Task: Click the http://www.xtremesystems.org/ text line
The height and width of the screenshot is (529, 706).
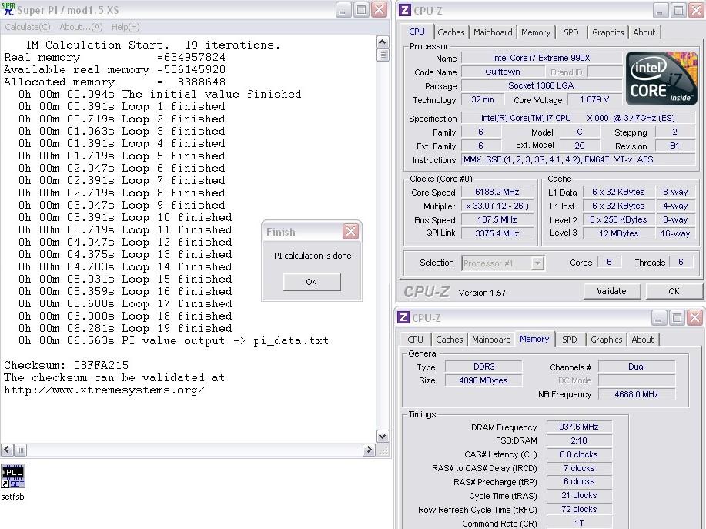Action: point(105,390)
